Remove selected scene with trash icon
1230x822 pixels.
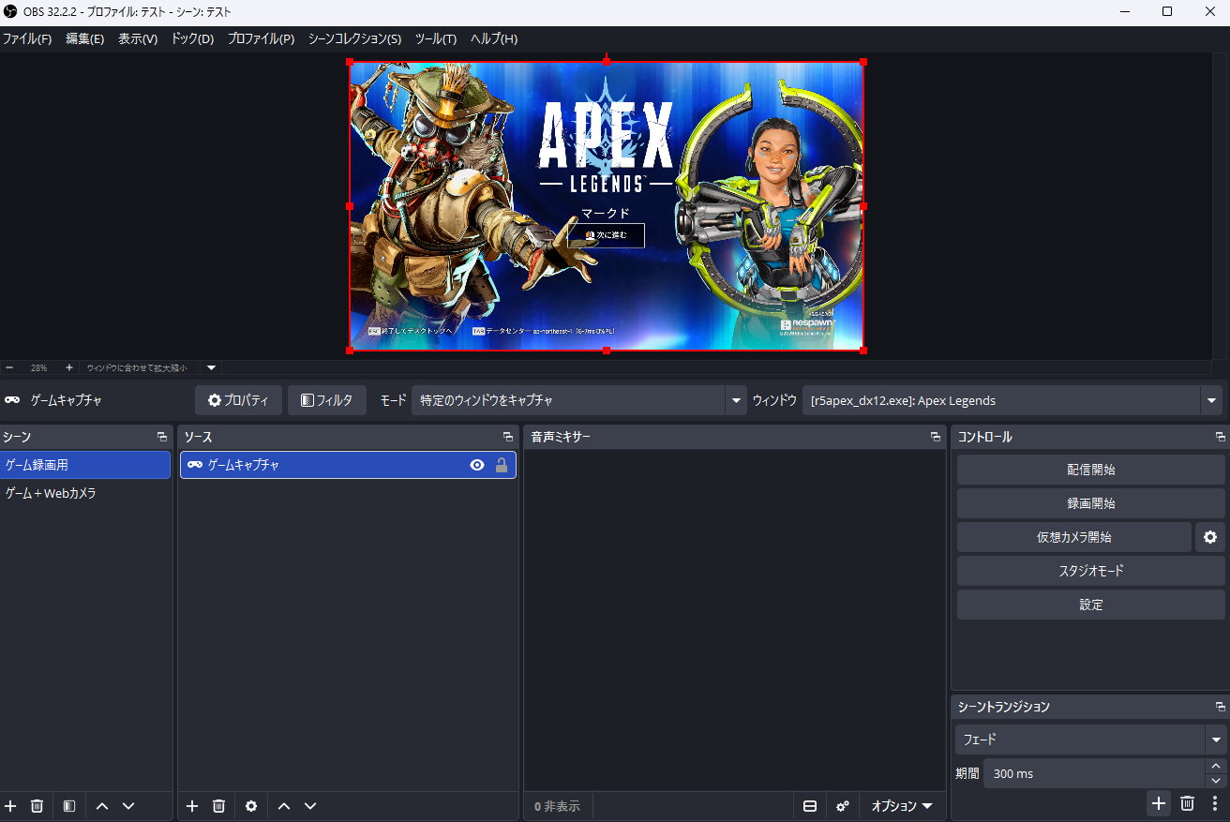pyautogui.click(x=37, y=806)
